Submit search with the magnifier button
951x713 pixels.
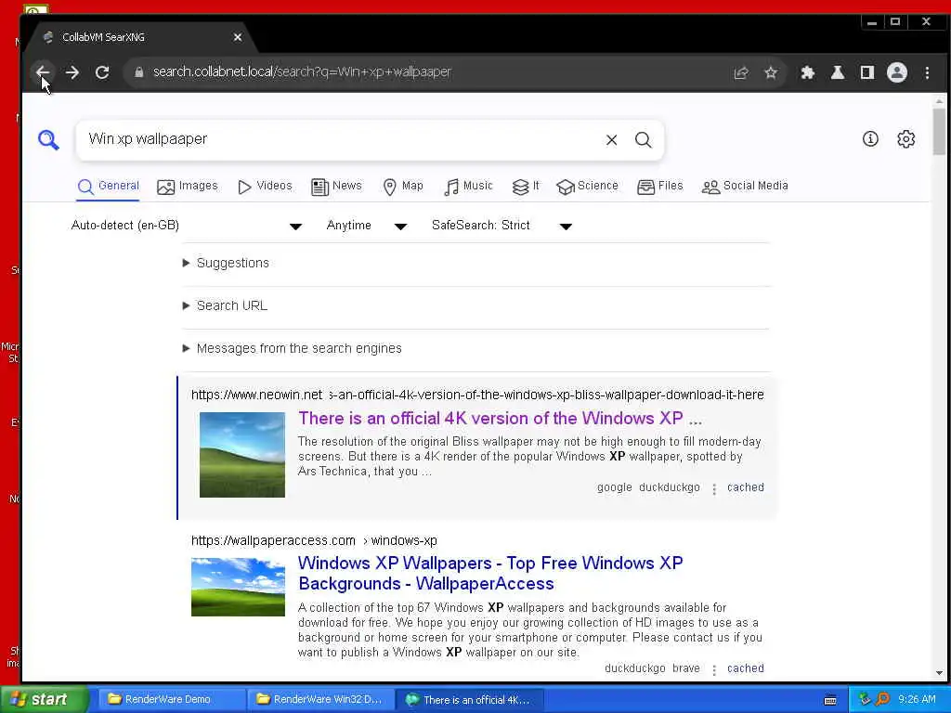click(x=643, y=140)
